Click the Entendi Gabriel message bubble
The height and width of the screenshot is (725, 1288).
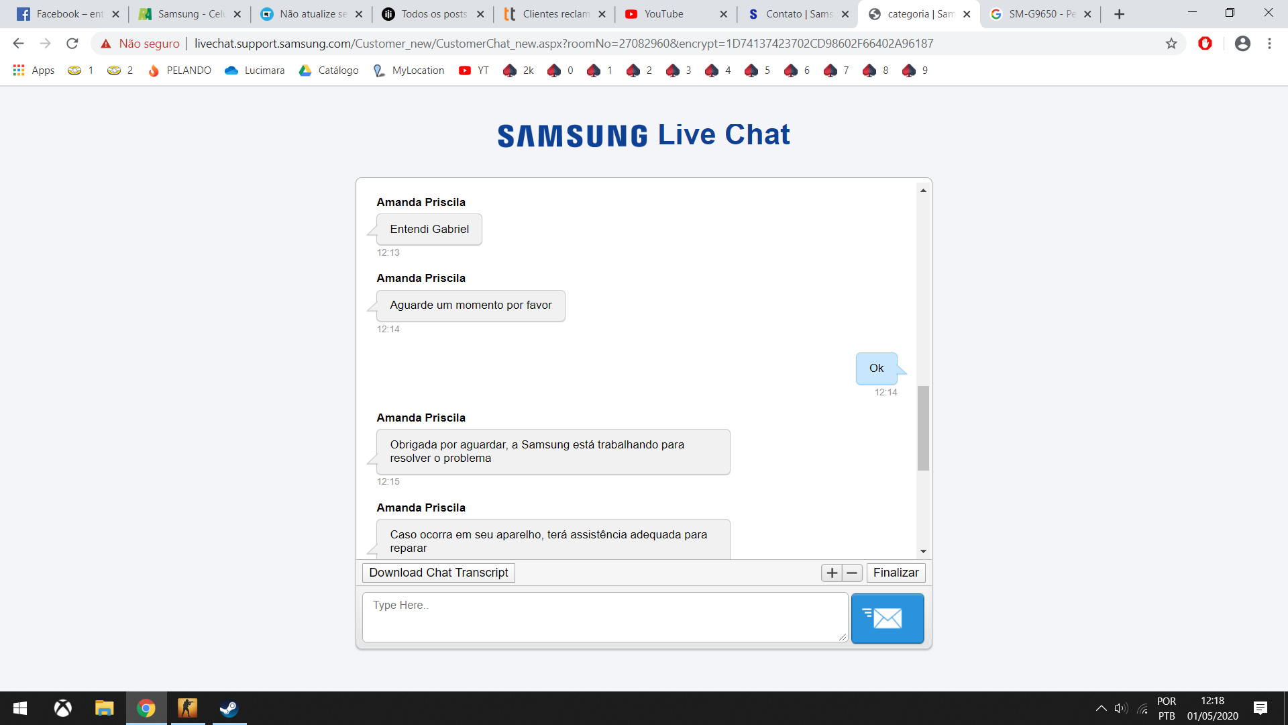coord(429,230)
